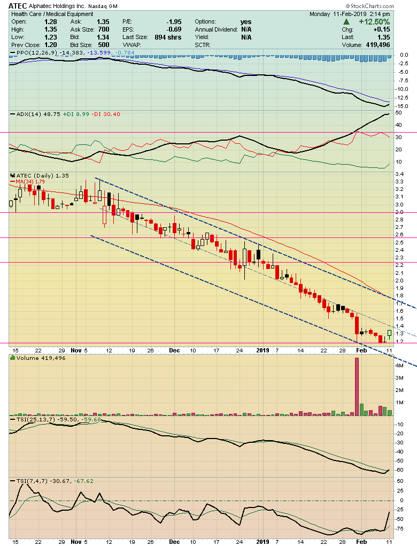The width and height of the screenshot is (417, 546).
Task: Click the -DI 30.40 legend value
Action: (x=106, y=114)
